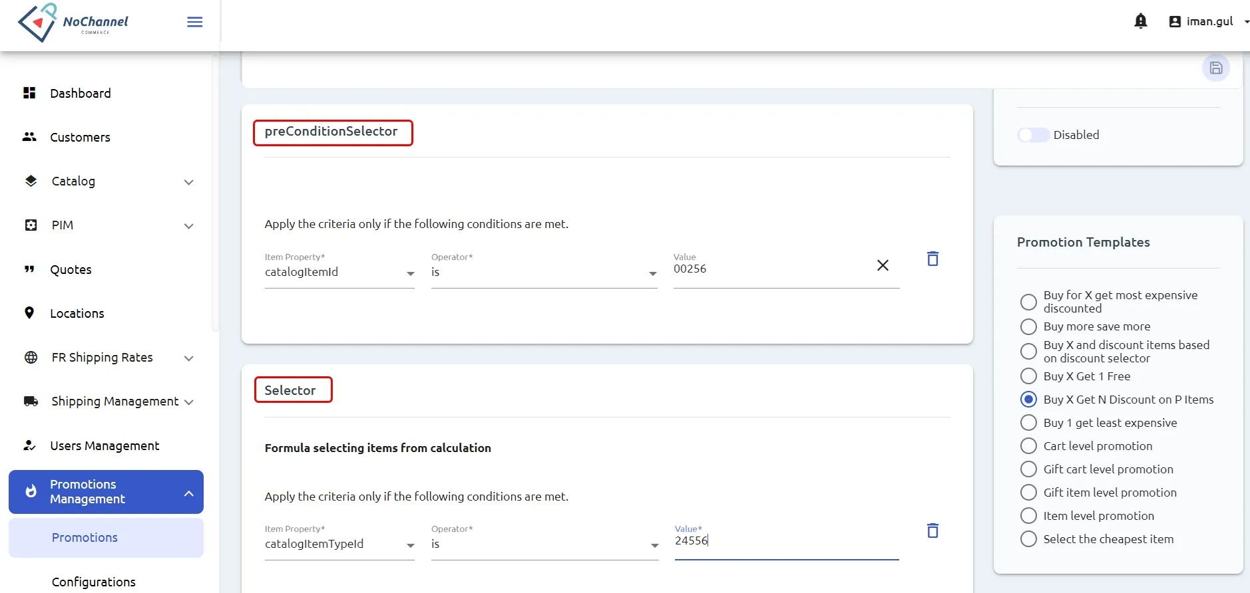Select Buy X Get 1 Free template

coord(1028,376)
